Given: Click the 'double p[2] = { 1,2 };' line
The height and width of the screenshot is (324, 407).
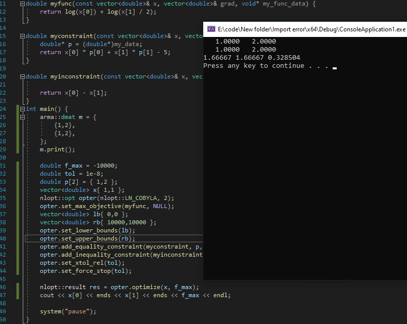Looking at the screenshot, I should tap(79, 182).
